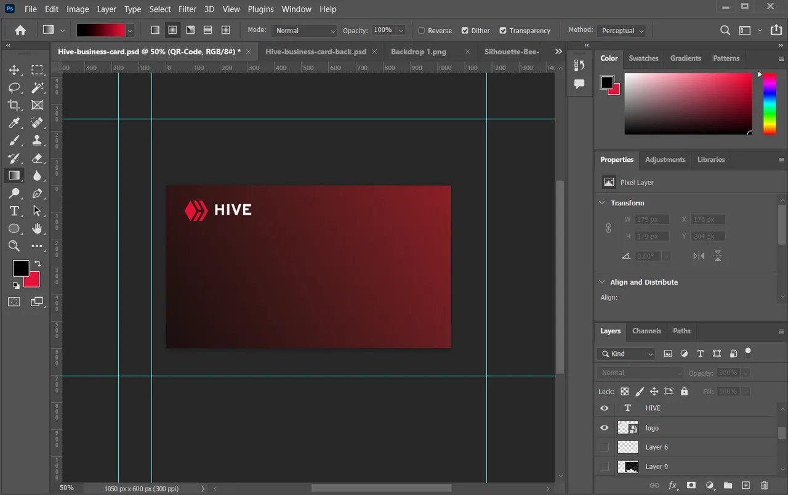The height and width of the screenshot is (495, 788).
Task: Open the Opacity dropdown in options bar
Action: click(x=401, y=30)
